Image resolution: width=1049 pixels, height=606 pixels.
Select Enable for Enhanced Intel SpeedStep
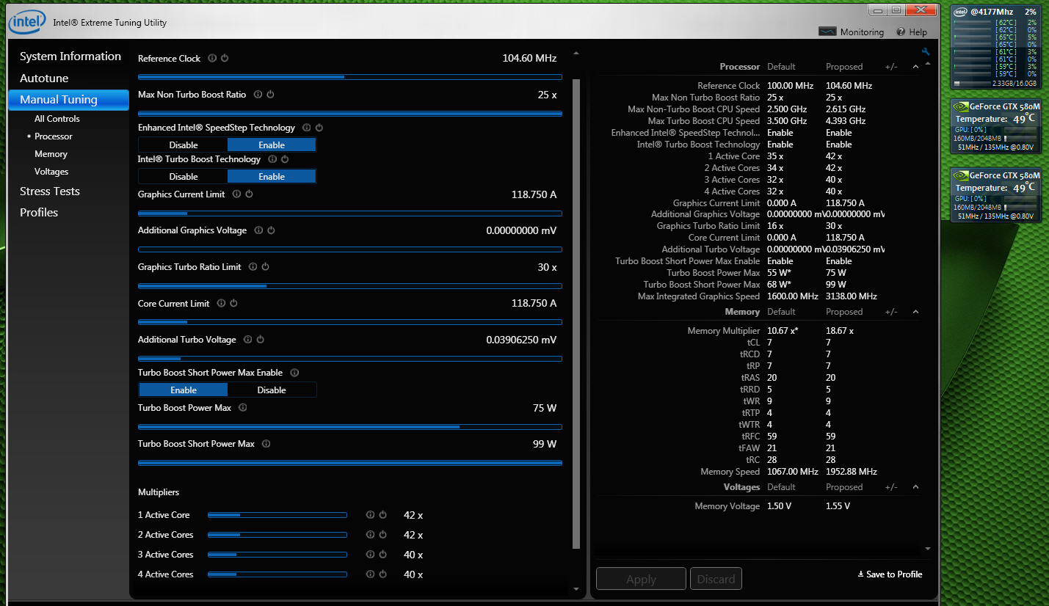tap(272, 145)
